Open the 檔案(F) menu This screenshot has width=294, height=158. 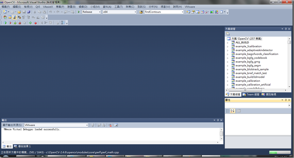(6, 7)
